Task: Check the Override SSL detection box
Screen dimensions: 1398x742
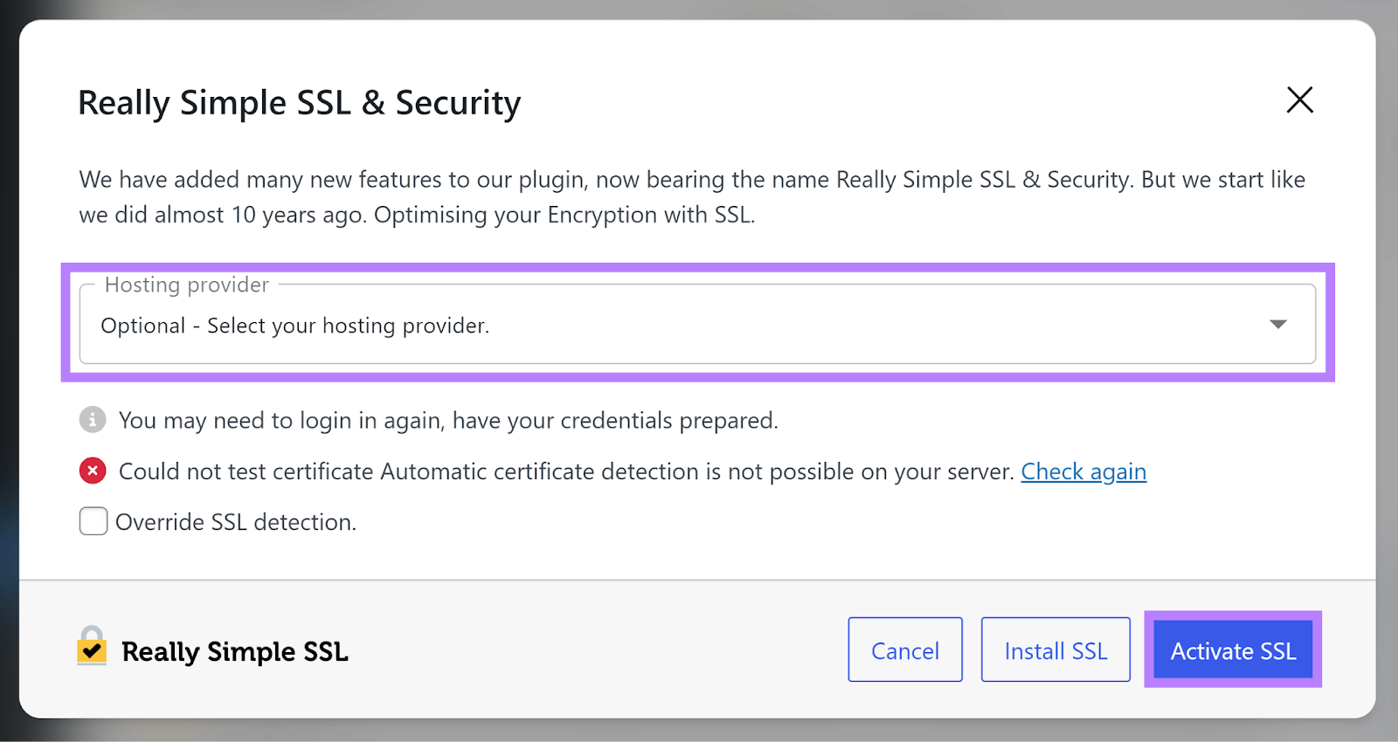Action: coord(92,521)
